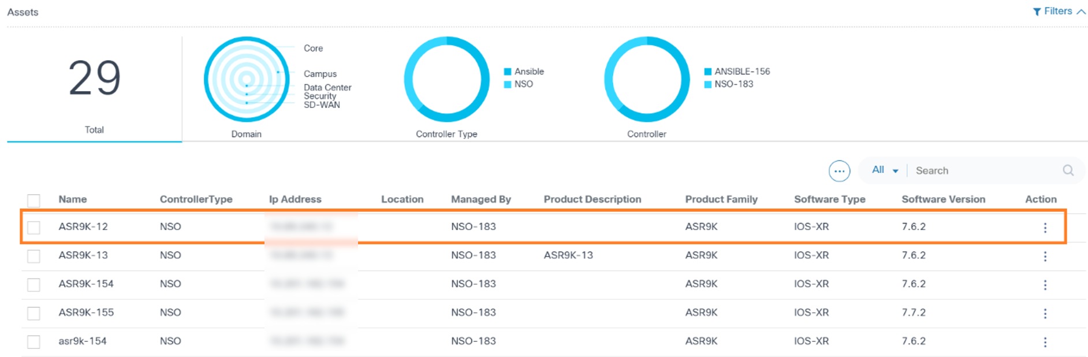Click the ASR9K-154 asset name

86,284
